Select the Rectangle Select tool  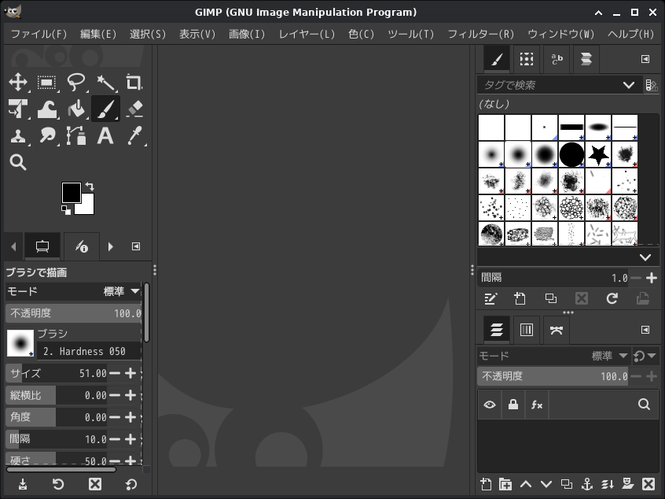(47, 83)
